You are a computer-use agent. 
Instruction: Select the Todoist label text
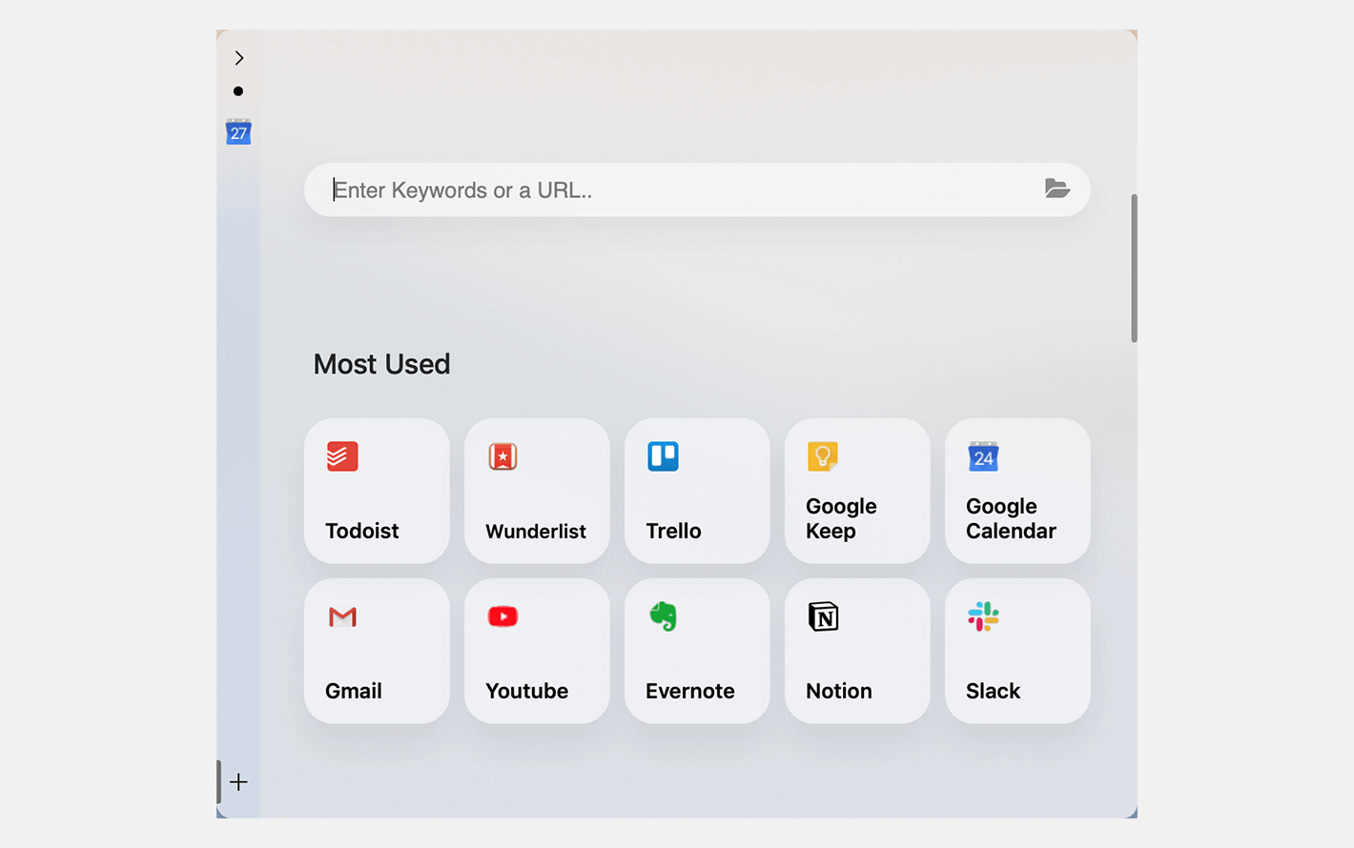(362, 531)
